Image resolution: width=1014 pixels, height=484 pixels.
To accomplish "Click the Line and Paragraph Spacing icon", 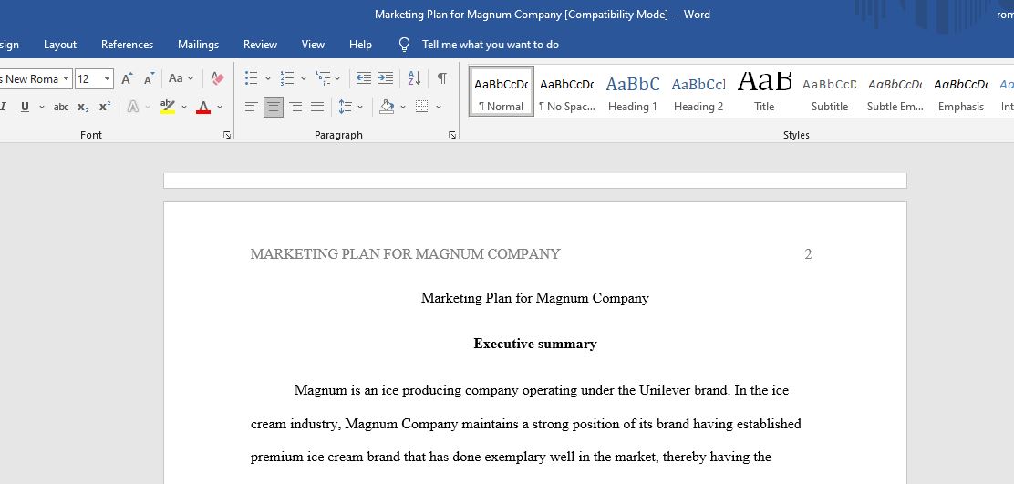I will click(x=346, y=107).
